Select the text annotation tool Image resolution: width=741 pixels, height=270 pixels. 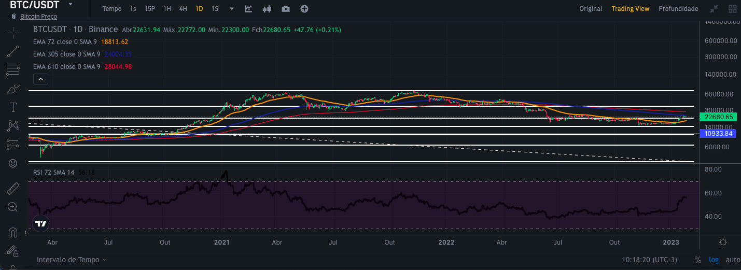click(13, 107)
